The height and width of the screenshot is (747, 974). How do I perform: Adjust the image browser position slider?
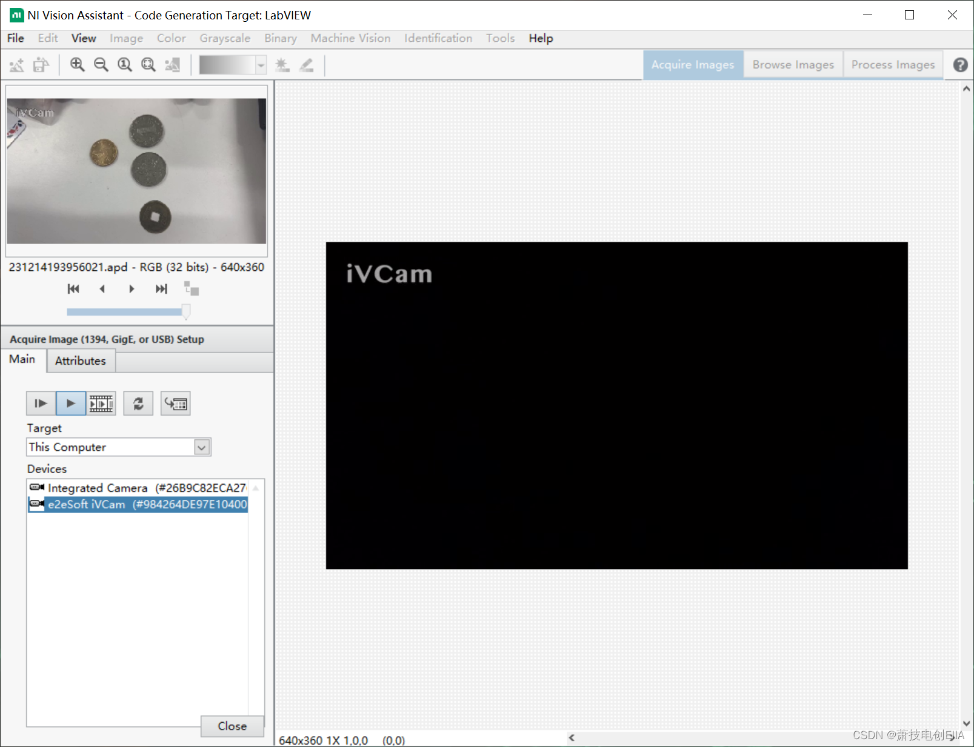pyautogui.click(x=185, y=311)
